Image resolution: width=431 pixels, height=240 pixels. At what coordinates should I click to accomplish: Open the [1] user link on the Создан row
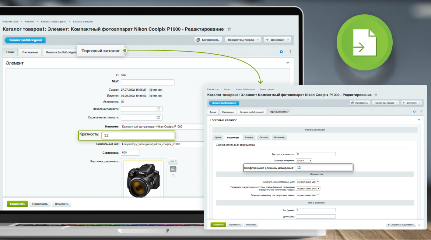(x=150, y=90)
